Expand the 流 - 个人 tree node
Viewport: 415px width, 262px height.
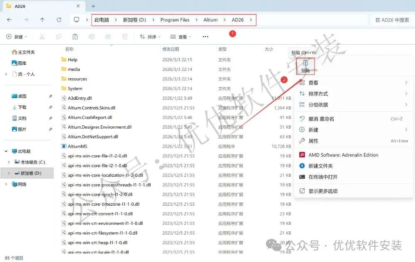click(x=6, y=74)
